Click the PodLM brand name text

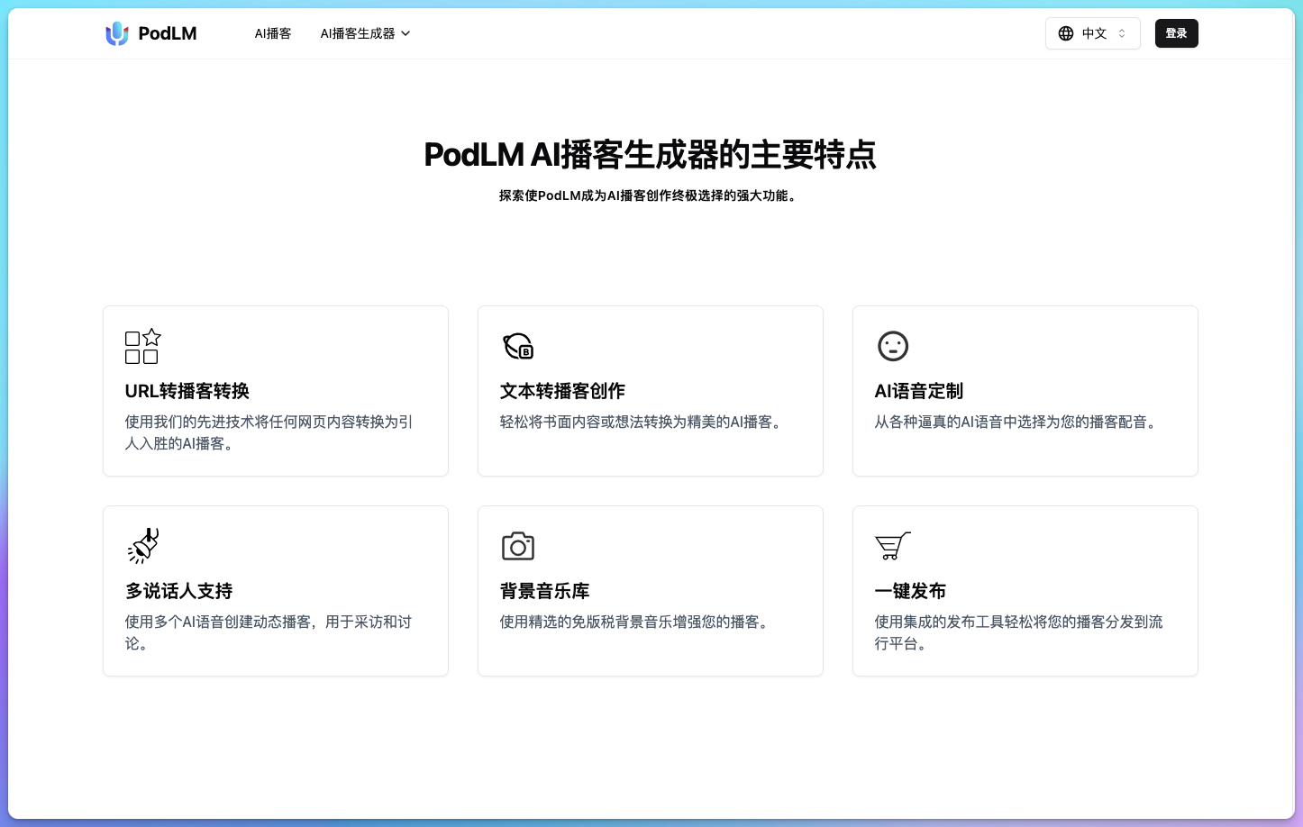[x=168, y=33]
